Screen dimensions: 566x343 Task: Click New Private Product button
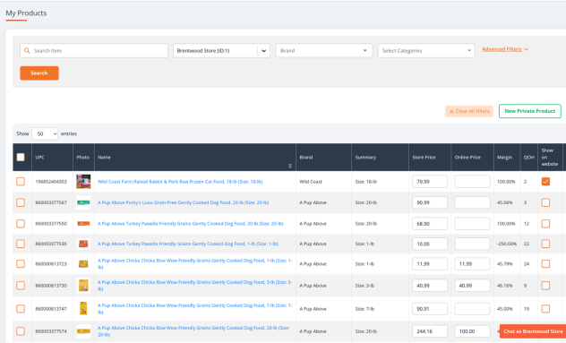pyautogui.click(x=529, y=111)
